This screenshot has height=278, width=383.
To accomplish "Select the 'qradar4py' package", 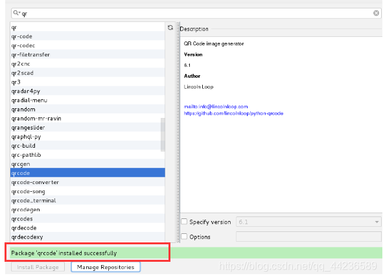I will [87, 91].
